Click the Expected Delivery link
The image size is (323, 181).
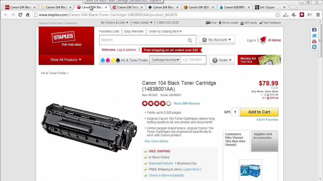tap(161, 163)
